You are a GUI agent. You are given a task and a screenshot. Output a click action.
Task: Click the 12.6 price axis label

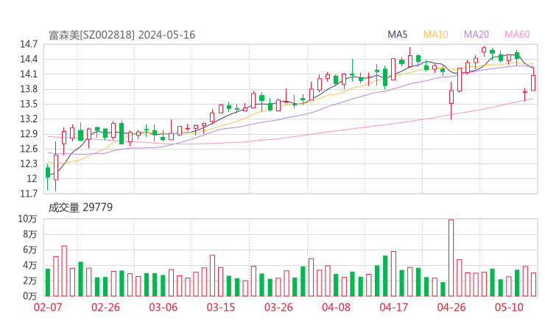coord(29,149)
